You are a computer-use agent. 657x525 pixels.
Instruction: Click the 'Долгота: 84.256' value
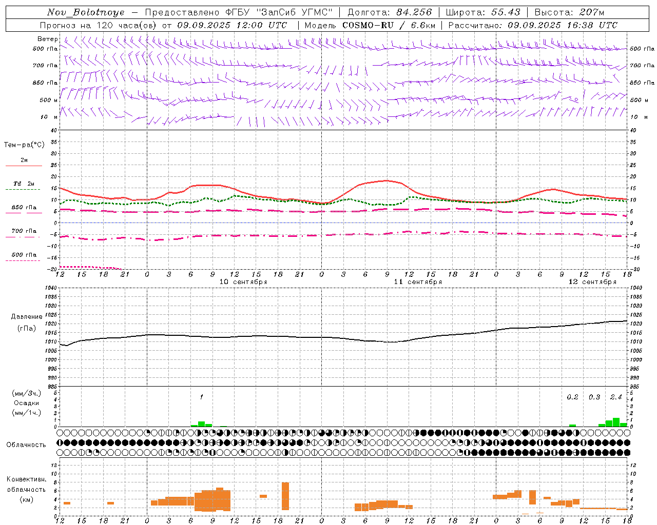click(390, 12)
